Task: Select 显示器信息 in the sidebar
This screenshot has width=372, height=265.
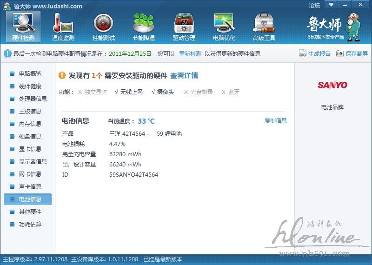Action: [x=33, y=162]
